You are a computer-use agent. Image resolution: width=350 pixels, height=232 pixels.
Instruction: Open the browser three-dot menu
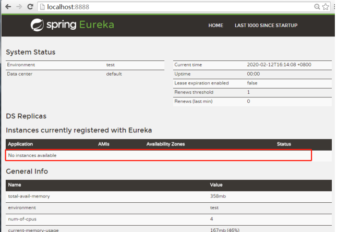click(x=334, y=7)
